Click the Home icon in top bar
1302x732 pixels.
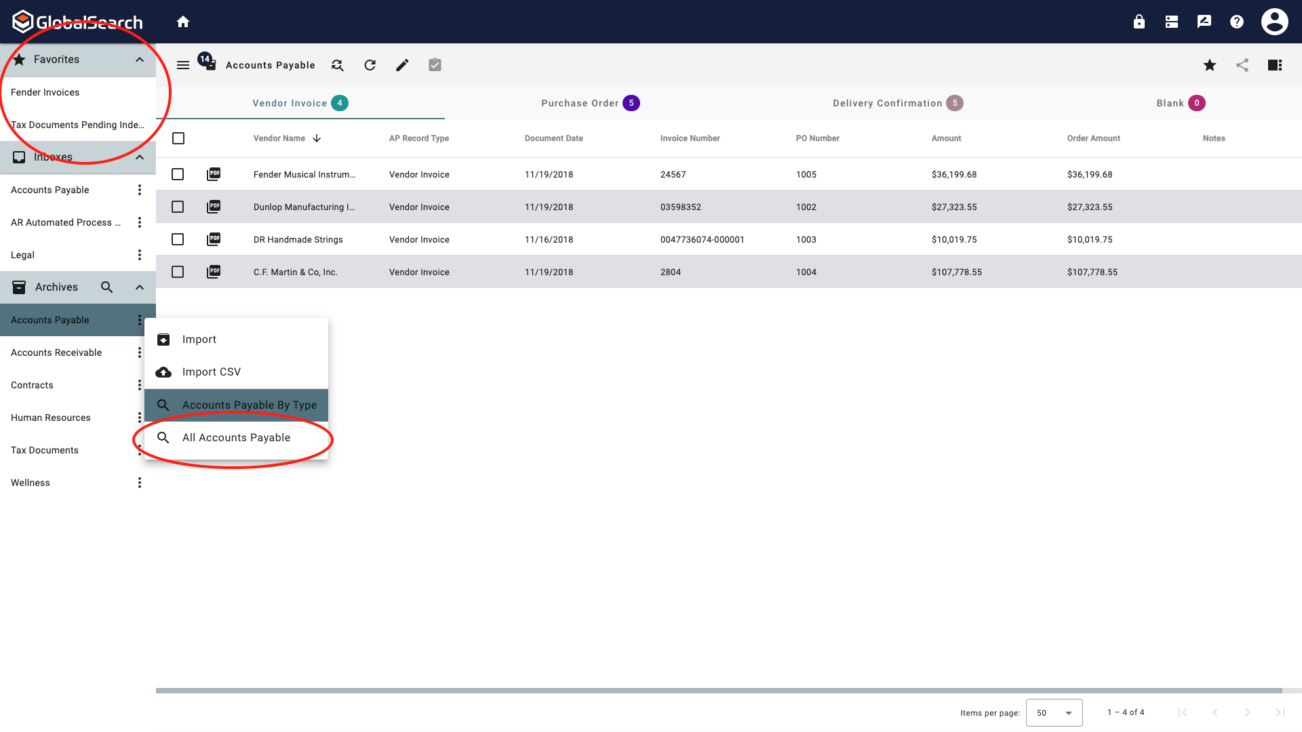pyautogui.click(x=183, y=22)
